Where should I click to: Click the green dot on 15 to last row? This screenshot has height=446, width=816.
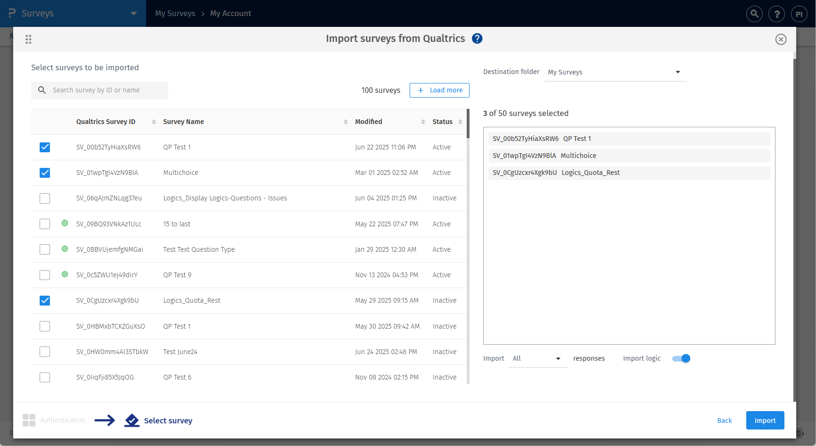(x=65, y=223)
